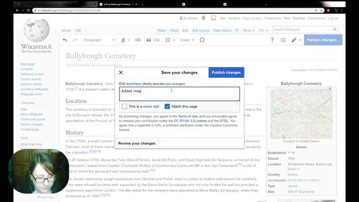Click the browser zoom magnifier icon
359x202 pixels.
(x=316, y=10)
